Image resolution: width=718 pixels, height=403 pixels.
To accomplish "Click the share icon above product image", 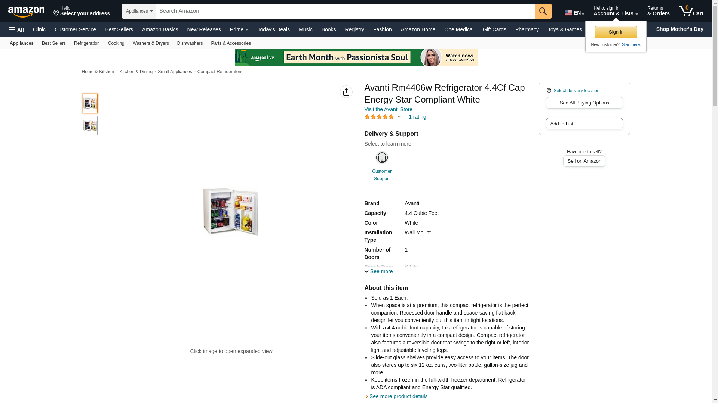I will pyautogui.click(x=346, y=92).
